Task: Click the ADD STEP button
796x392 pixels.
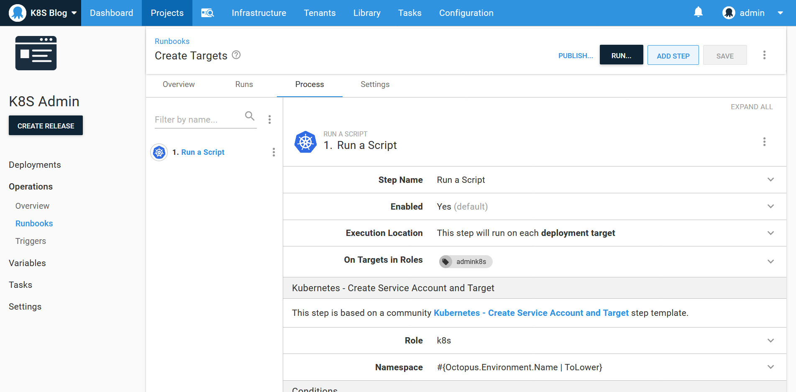Action: coord(673,55)
